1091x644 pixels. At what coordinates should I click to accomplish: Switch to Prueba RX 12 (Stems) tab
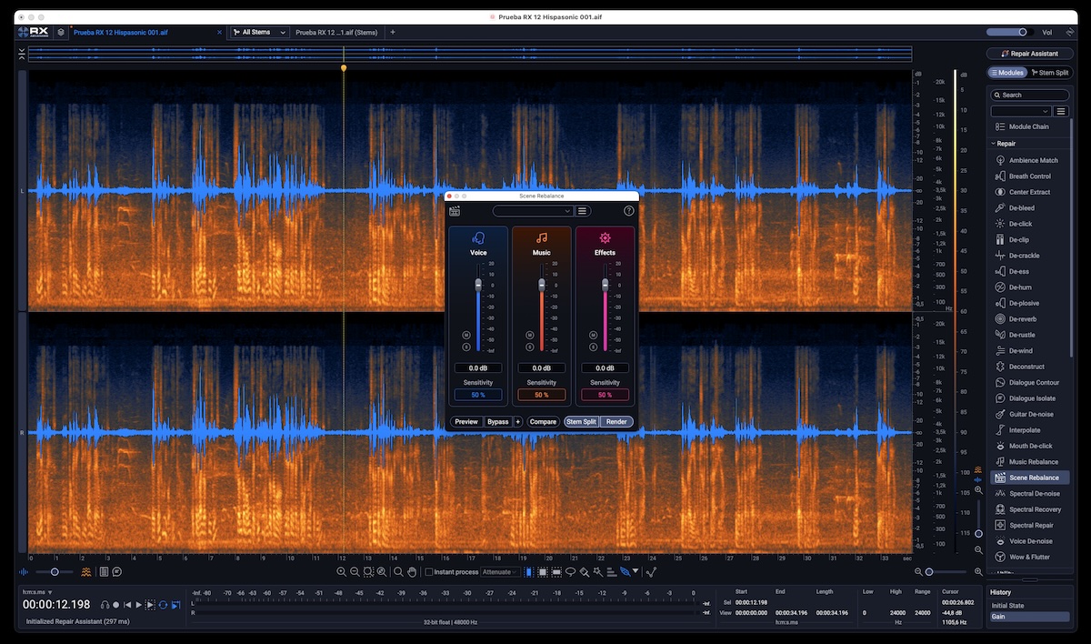coord(336,32)
